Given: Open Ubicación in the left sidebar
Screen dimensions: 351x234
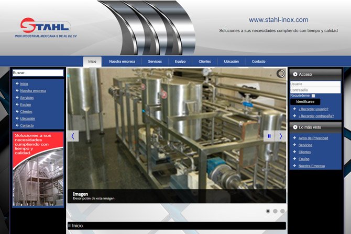Looking at the screenshot, I should (x=28, y=119).
